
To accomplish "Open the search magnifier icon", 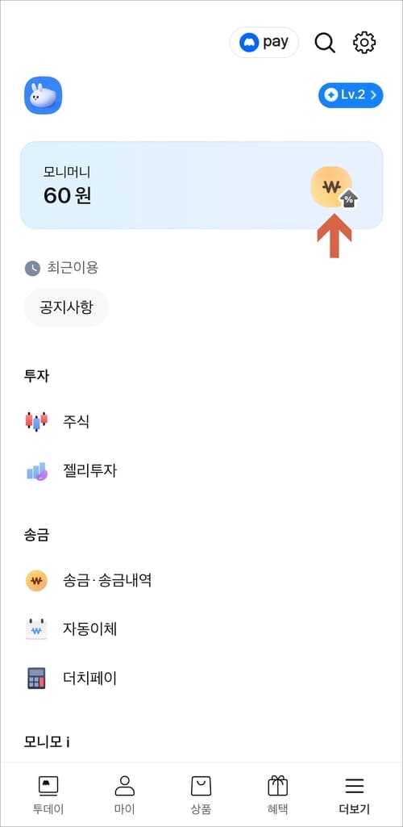I will (x=325, y=43).
